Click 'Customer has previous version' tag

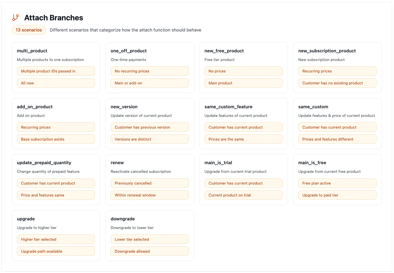tap(150, 127)
